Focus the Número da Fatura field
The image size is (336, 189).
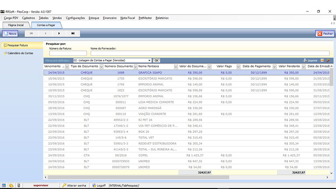[x=68, y=53]
